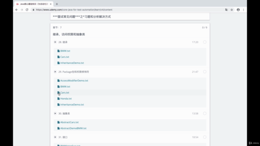
Task: Open lecture title 29. Package包和权限修饰符
Action: 74,72
